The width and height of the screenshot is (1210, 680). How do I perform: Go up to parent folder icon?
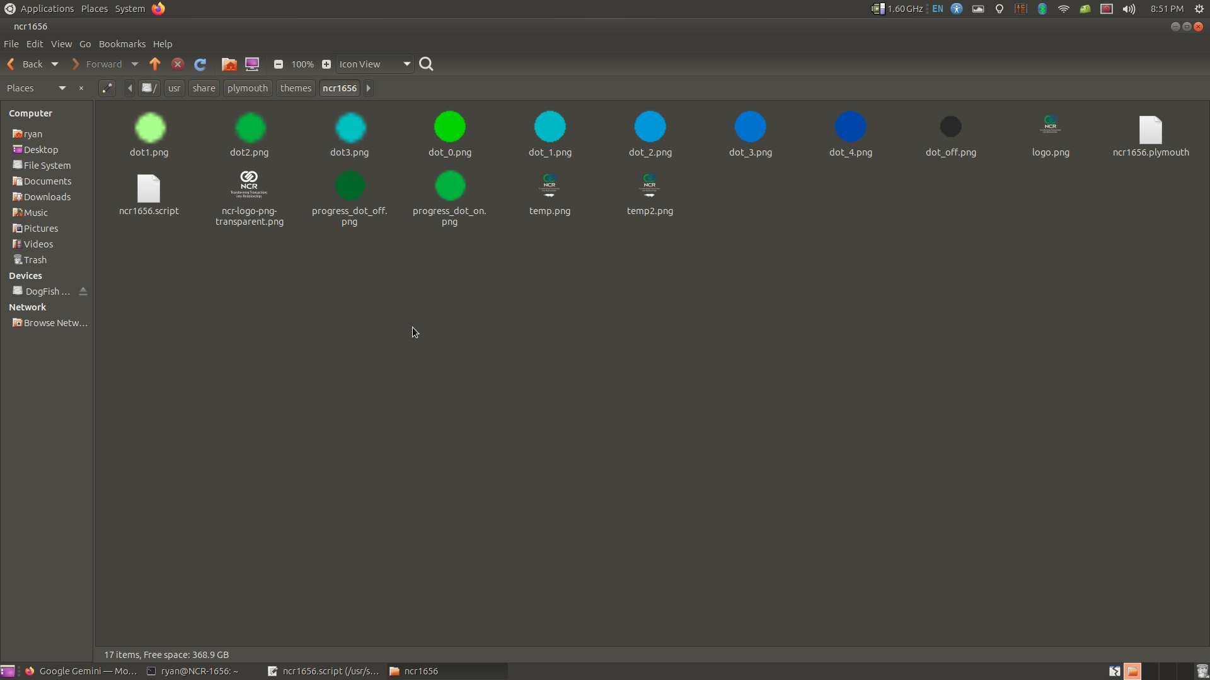155,64
